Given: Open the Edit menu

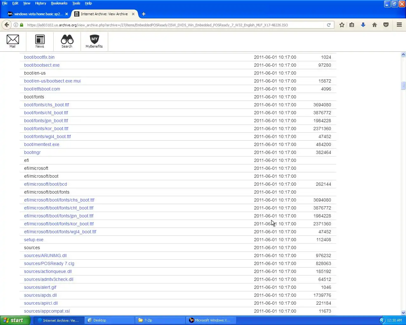Looking at the screenshot, I should point(15,3).
